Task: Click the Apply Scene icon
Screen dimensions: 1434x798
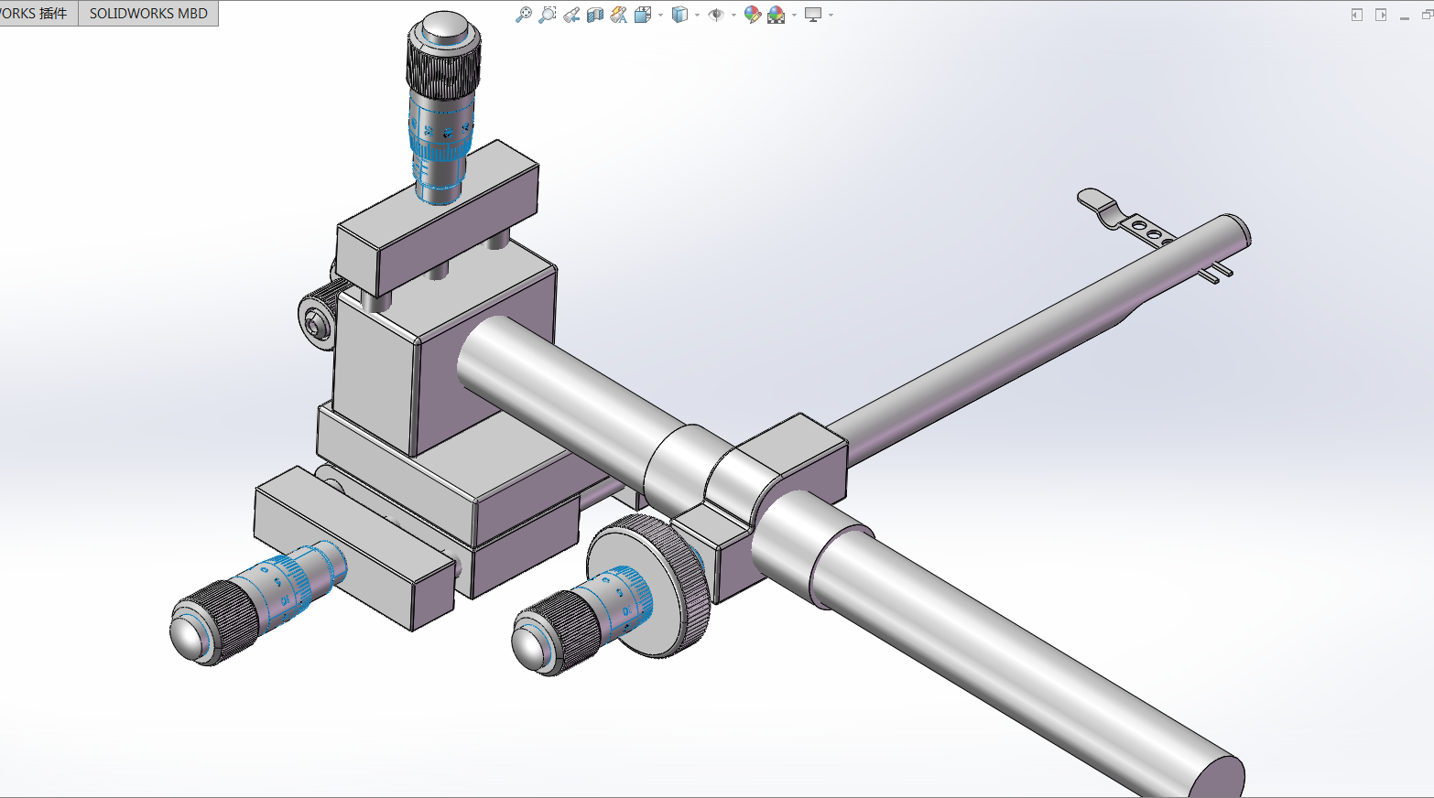Action: [x=777, y=15]
